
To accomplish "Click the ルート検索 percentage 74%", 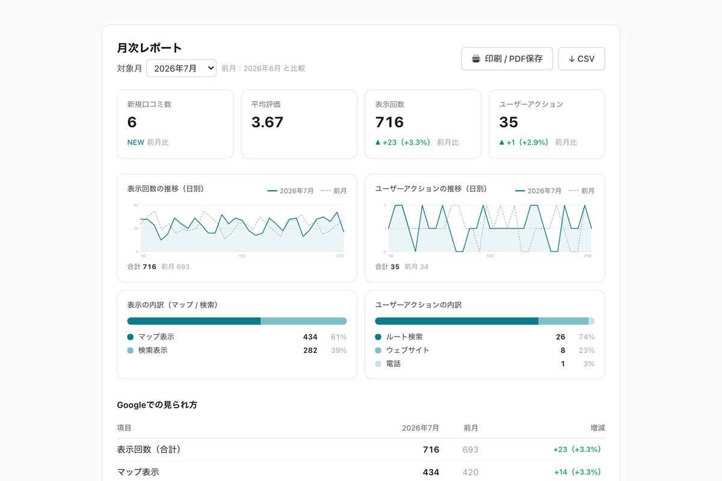I will coord(587,337).
